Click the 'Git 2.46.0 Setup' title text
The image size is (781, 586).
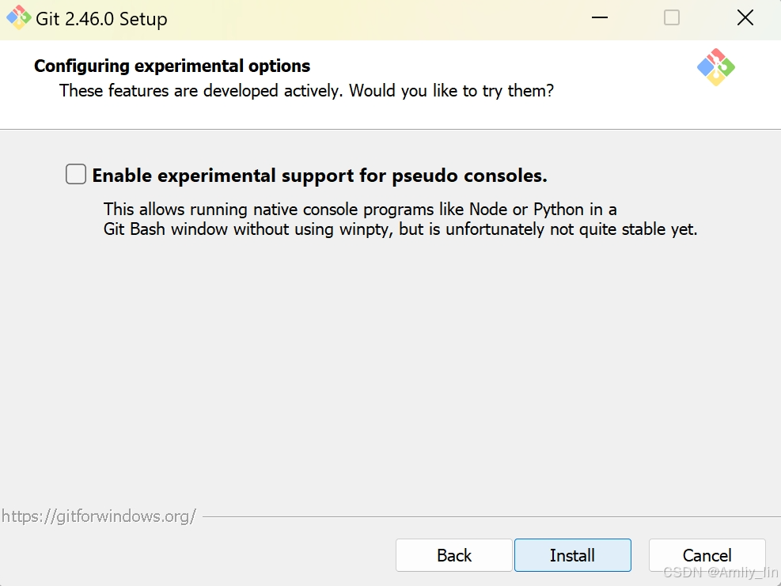tap(101, 19)
